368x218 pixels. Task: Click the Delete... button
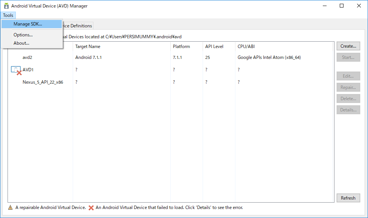point(348,98)
